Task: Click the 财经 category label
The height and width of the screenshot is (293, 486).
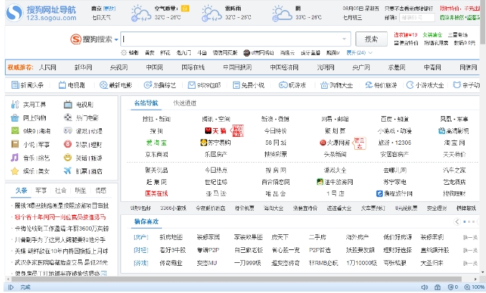Action: (x=140, y=250)
